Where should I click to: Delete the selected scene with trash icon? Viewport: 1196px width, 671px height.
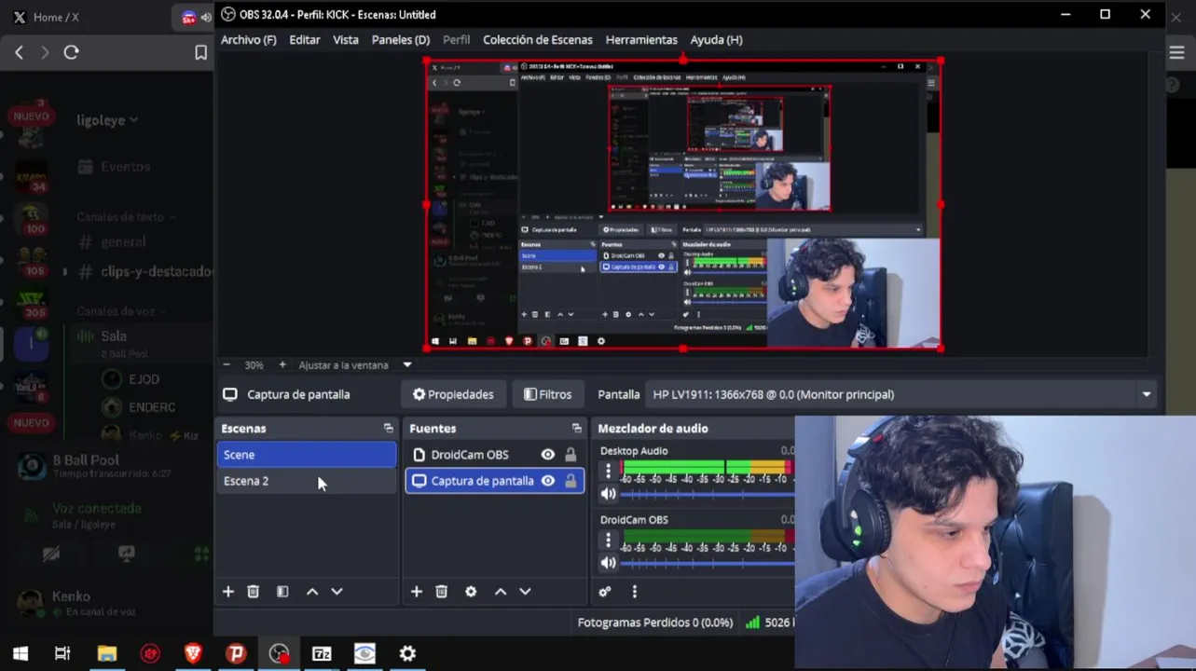253,592
